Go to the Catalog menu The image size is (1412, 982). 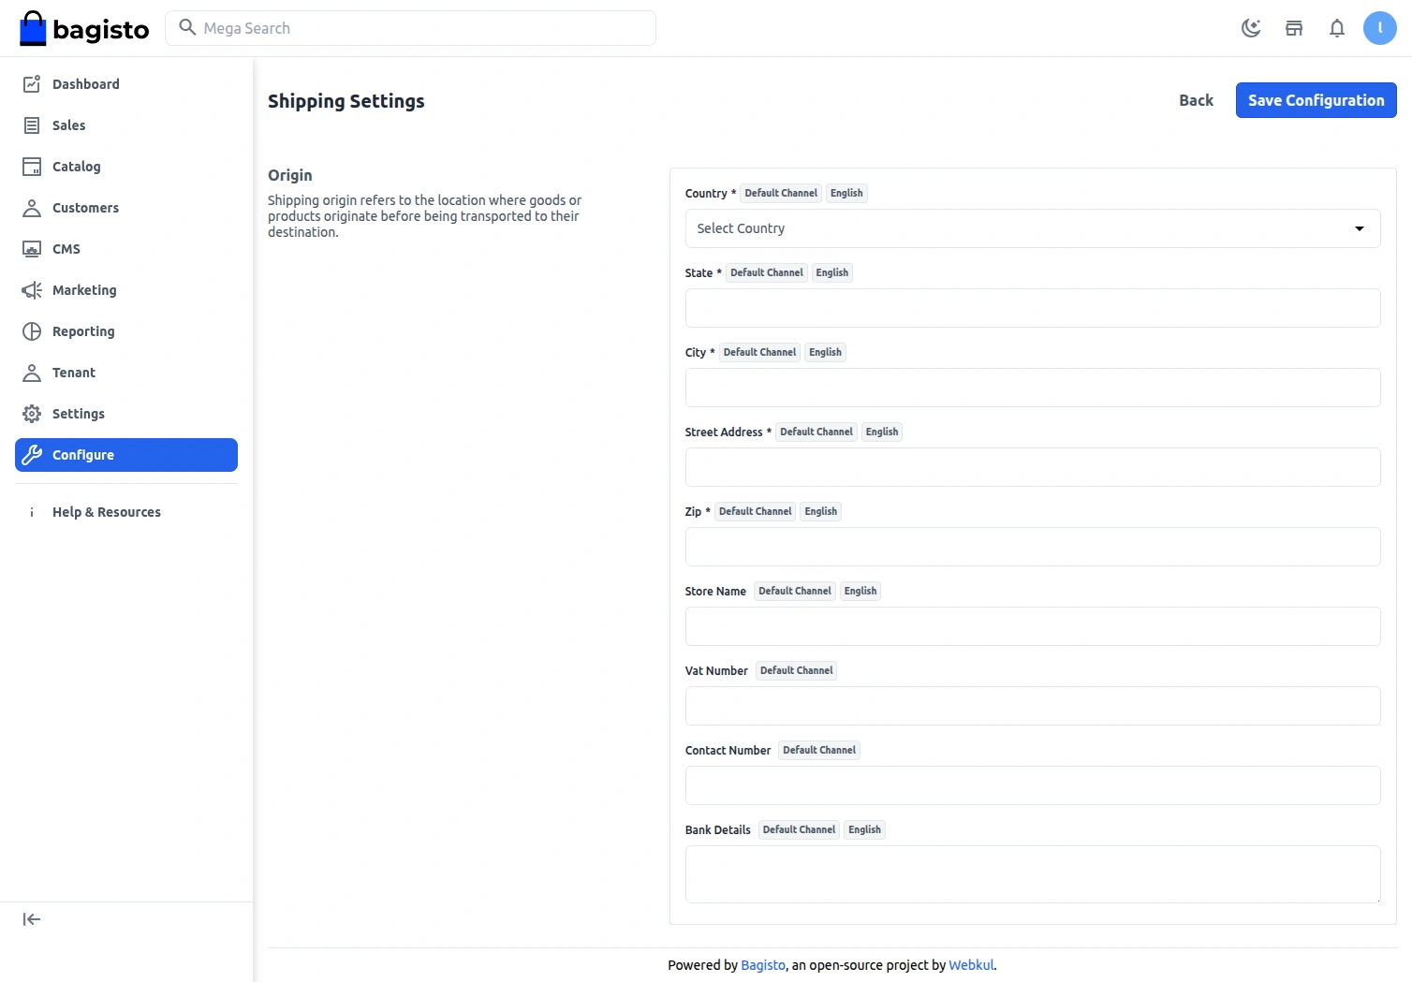tap(126, 167)
